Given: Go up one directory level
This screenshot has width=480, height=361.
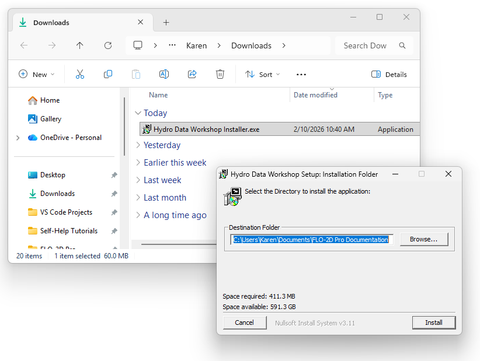Looking at the screenshot, I should pos(80,45).
